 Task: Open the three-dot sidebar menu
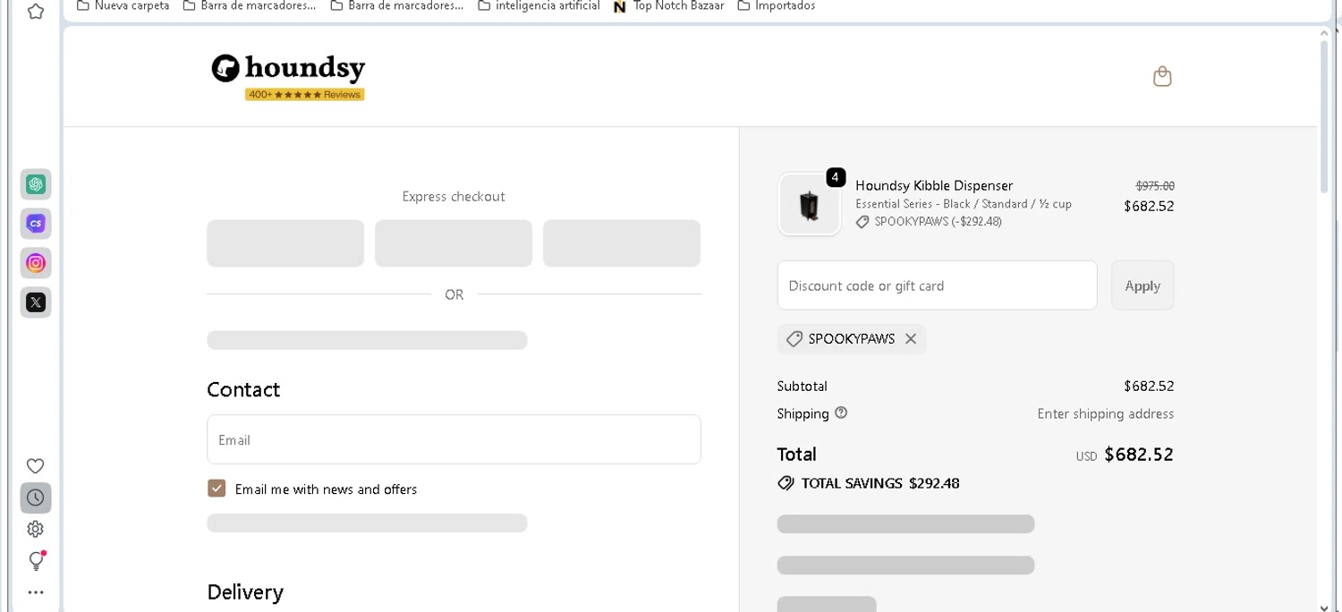click(x=36, y=592)
